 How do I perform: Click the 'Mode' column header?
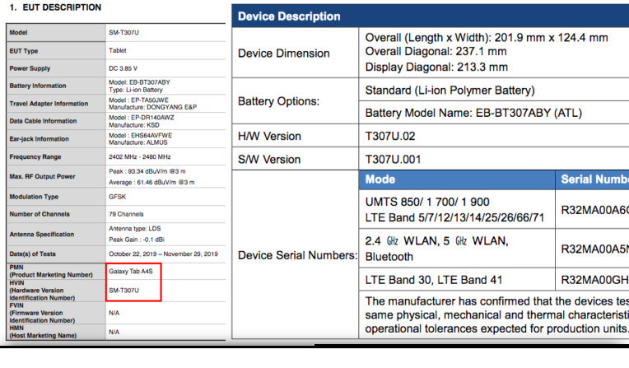(x=380, y=179)
